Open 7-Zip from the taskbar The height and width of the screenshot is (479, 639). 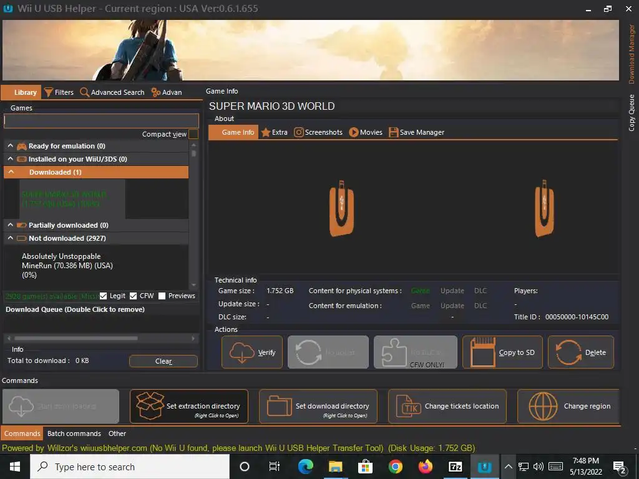pyautogui.click(x=455, y=467)
